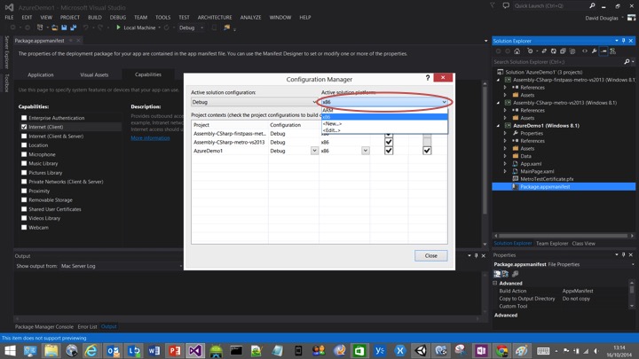This screenshot has height=359, width=639.
Task: Start debugging with green play arrow
Action: coord(118,27)
